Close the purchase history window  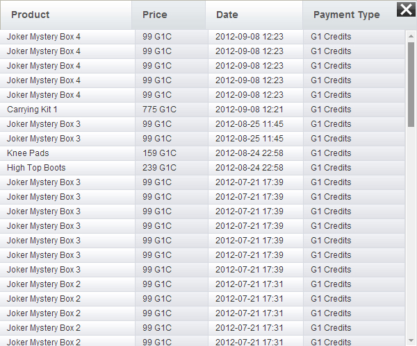[405, 9]
